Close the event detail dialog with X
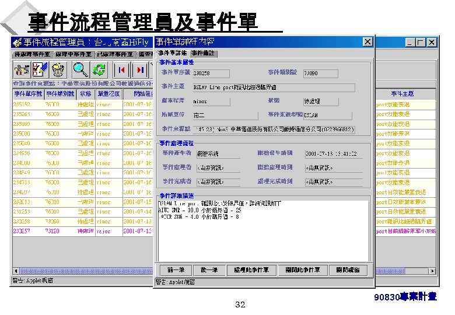 click(x=367, y=42)
